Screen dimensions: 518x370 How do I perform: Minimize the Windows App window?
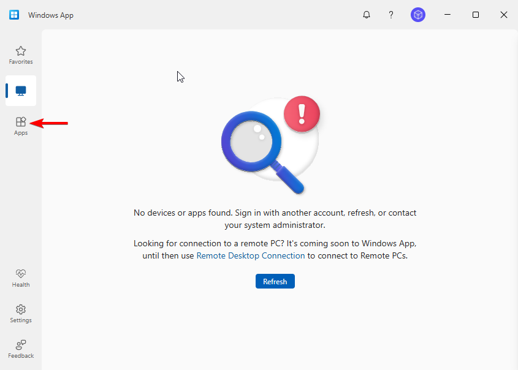[448, 15]
